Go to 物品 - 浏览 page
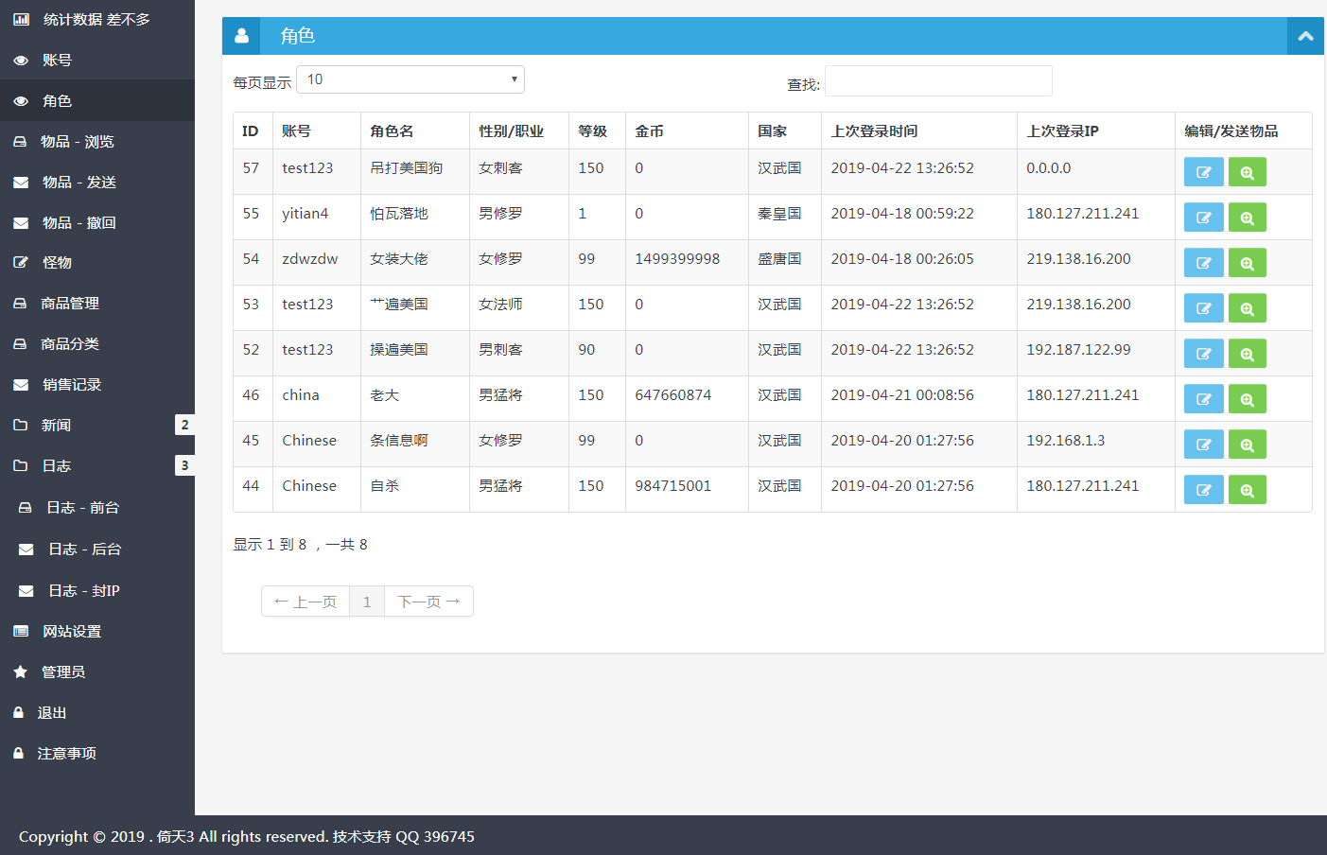 point(96,142)
